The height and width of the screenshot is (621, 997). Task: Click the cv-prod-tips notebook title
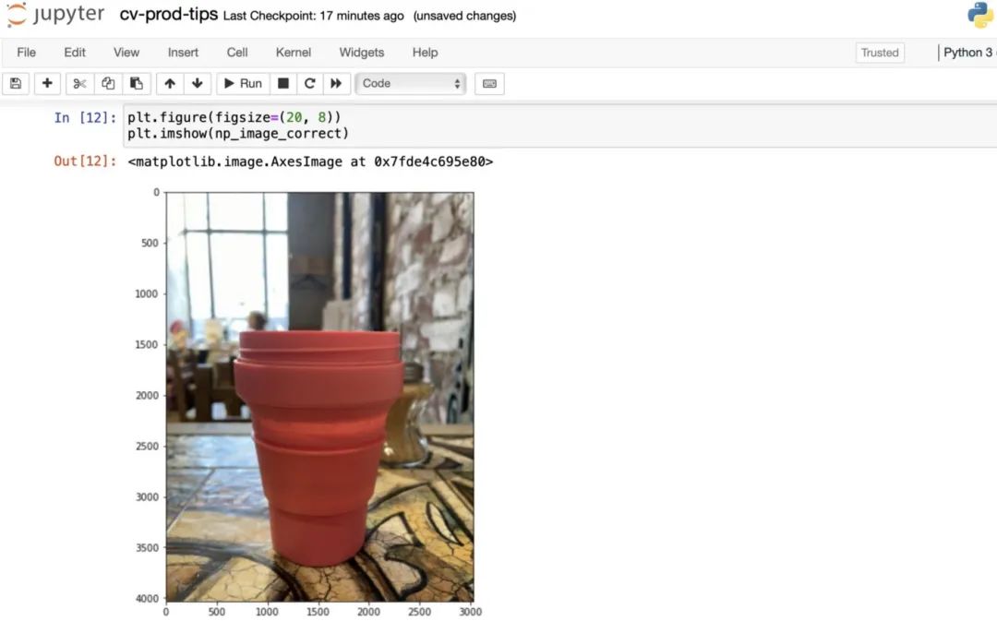coord(169,15)
